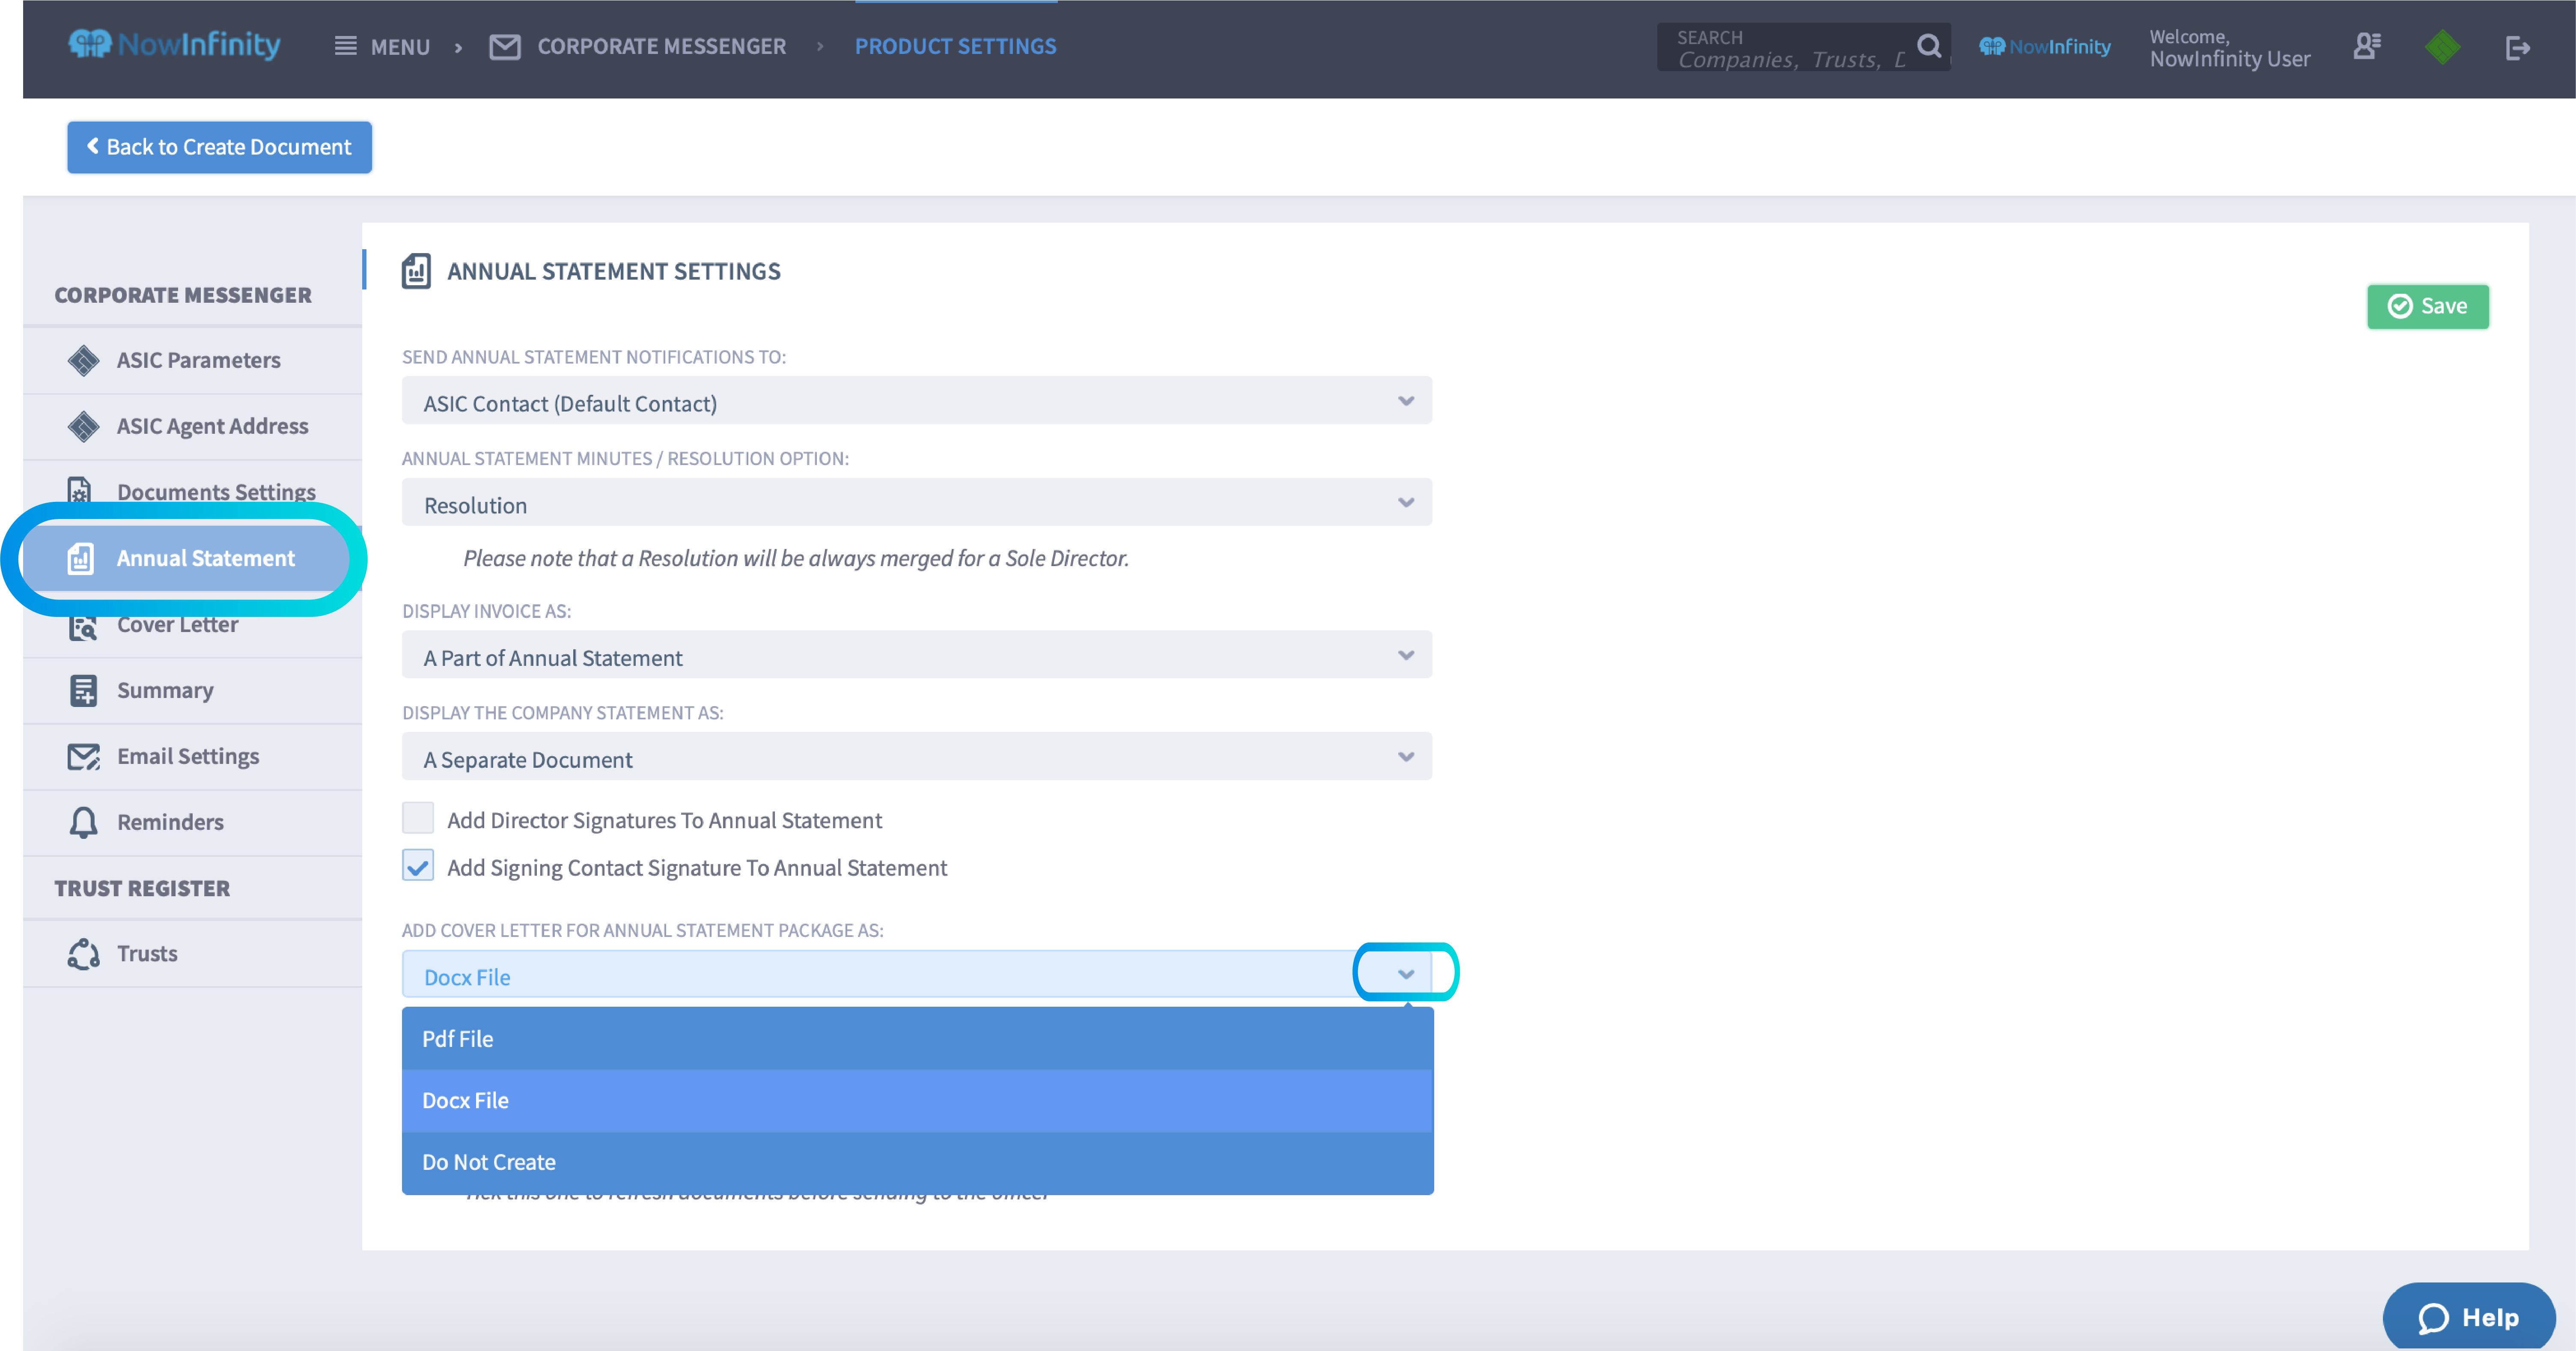Open the hamburger MENU icon
Viewport: 2576px width, 1351px height.
pos(345,46)
